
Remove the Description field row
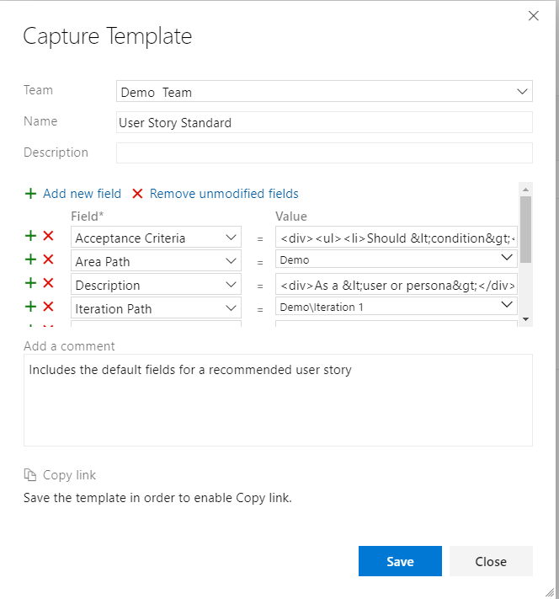click(48, 284)
